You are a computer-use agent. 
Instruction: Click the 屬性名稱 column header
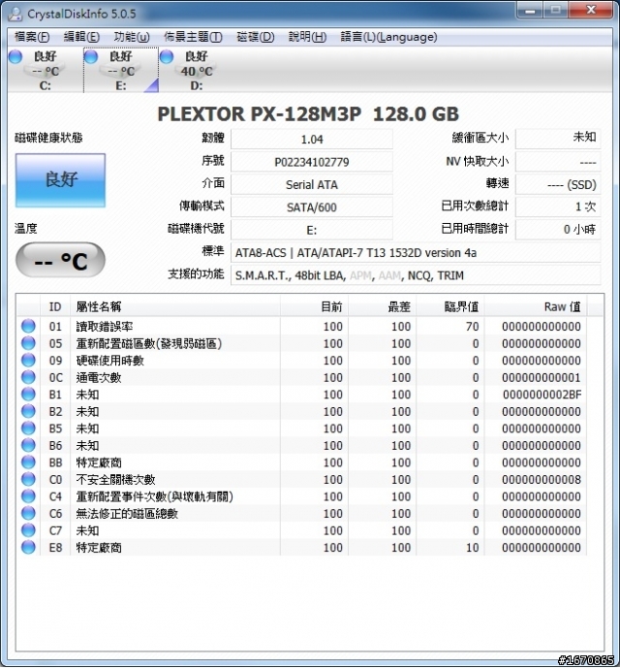(x=175, y=306)
